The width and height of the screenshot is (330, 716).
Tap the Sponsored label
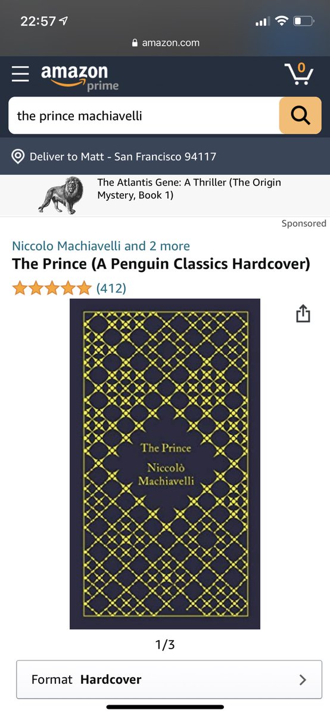pos(304,223)
